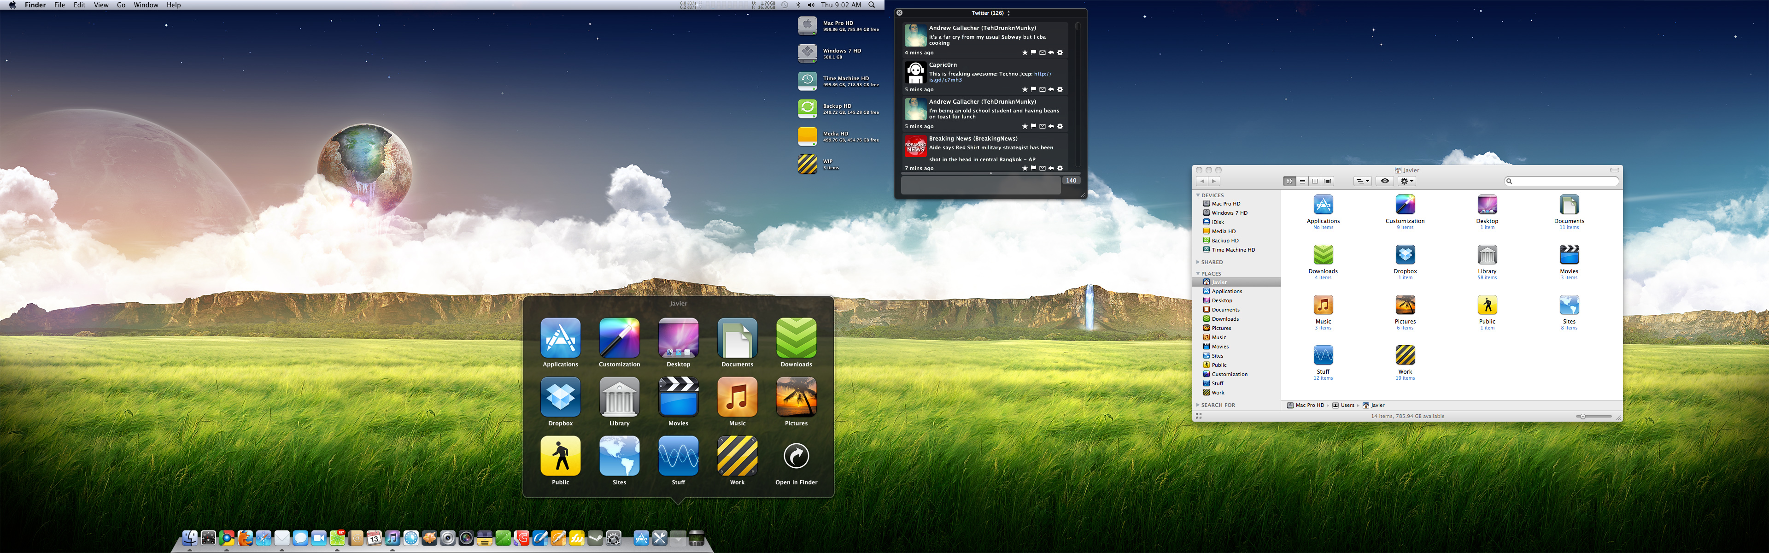Open Address Book from the Dock
This screenshot has height=553, width=1769.
point(356,538)
